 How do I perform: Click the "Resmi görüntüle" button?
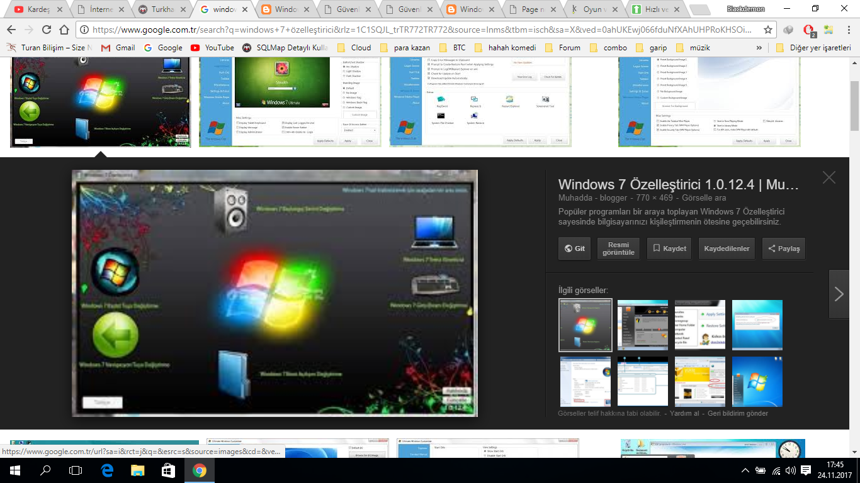coord(618,248)
